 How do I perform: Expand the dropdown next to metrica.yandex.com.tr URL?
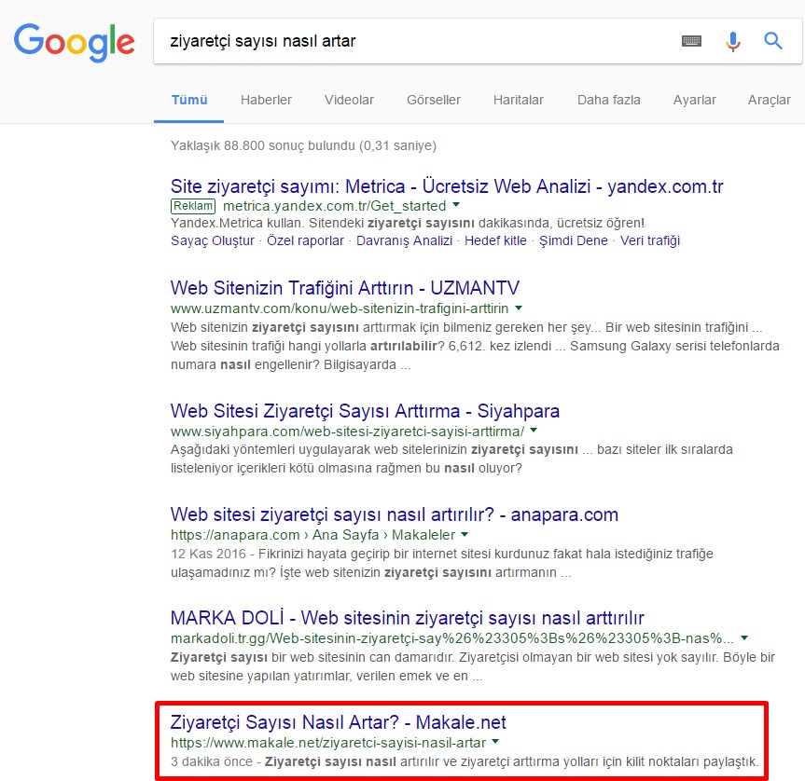point(456,205)
